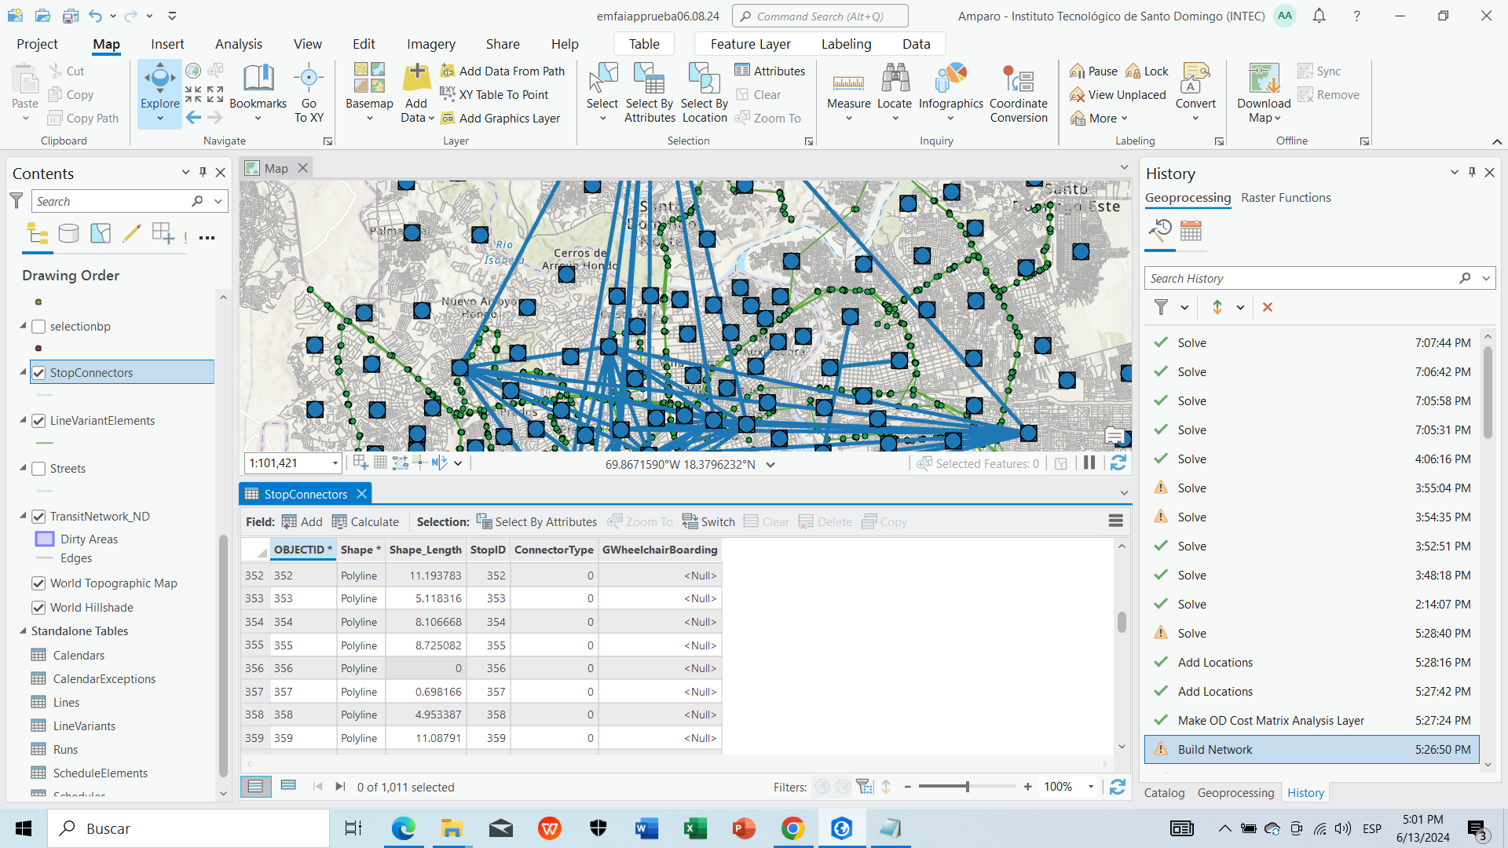Click the table zoom percentage slider
Image resolution: width=1508 pixels, height=848 pixels.
[x=967, y=787]
